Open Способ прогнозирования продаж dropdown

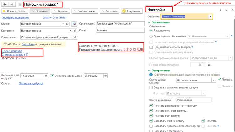click(x=230, y=58)
